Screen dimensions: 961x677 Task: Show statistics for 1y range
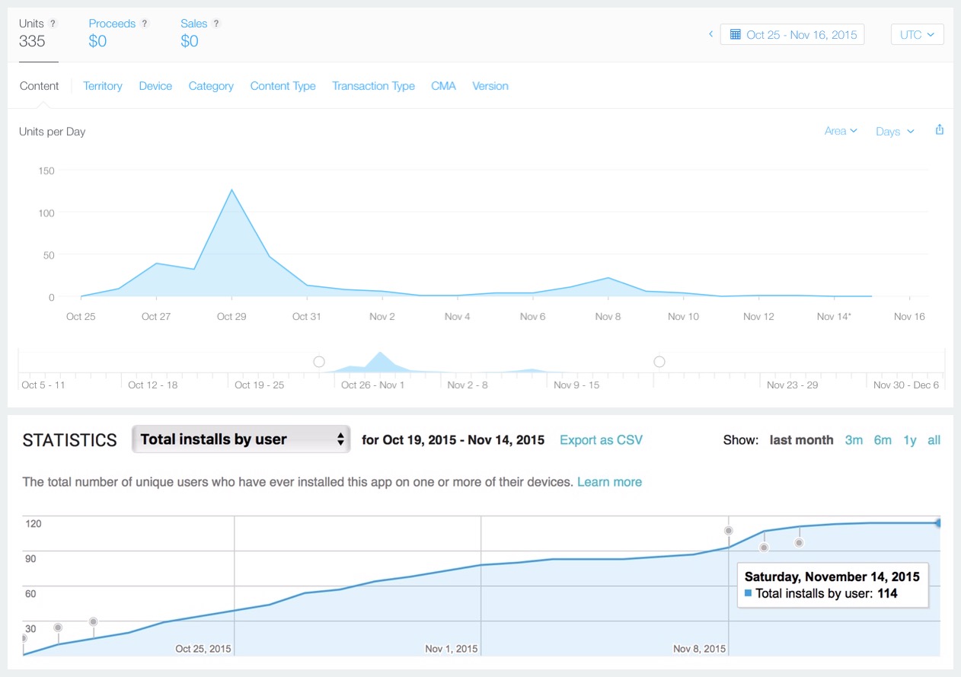click(x=909, y=440)
